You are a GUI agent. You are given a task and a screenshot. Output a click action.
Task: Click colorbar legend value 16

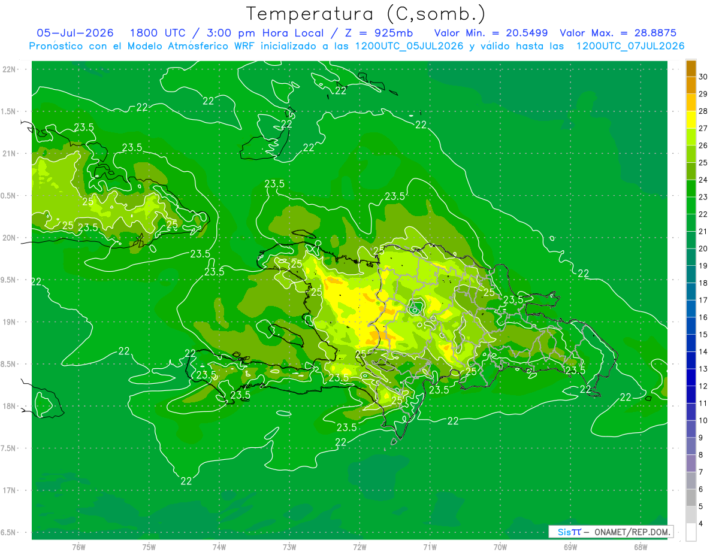click(703, 317)
